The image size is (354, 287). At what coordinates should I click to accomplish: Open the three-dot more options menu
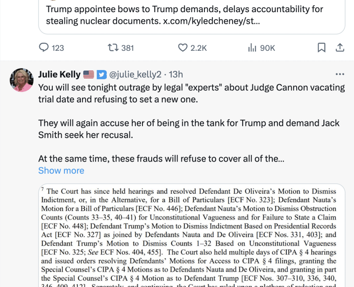(x=340, y=74)
